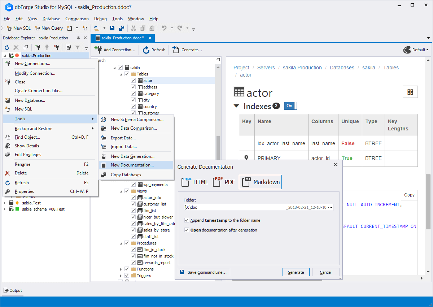Click the New SQL toolbar button
Screen dimensions: 433x307
pos(19,28)
